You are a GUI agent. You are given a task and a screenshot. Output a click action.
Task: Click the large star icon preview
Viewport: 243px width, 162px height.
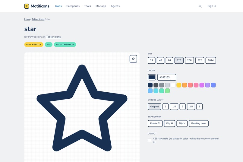pyautogui.click(x=82, y=108)
